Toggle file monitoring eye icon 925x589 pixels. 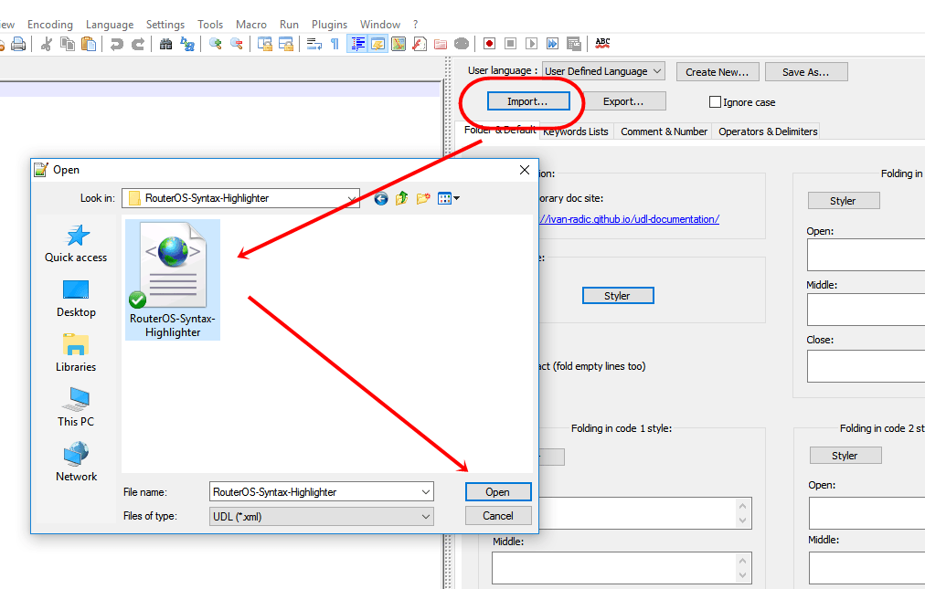462,44
